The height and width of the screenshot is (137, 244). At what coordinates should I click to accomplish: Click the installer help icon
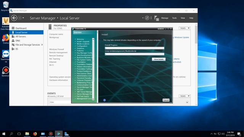coord(104,100)
